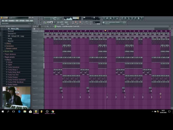The image size is (173, 130).
Task: Click the fifth view shortcut icon (mixer)
Action: pyautogui.click(x=117, y=18)
